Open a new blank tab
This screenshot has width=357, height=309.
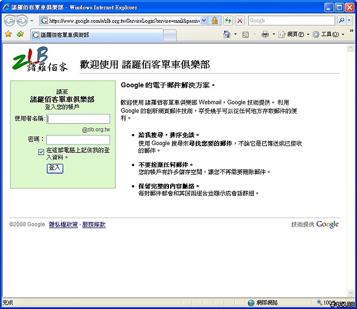170,36
